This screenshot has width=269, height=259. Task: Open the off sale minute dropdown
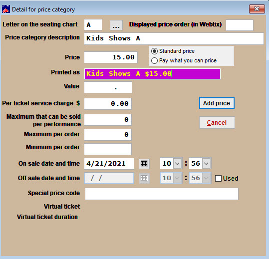tap(206, 178)
